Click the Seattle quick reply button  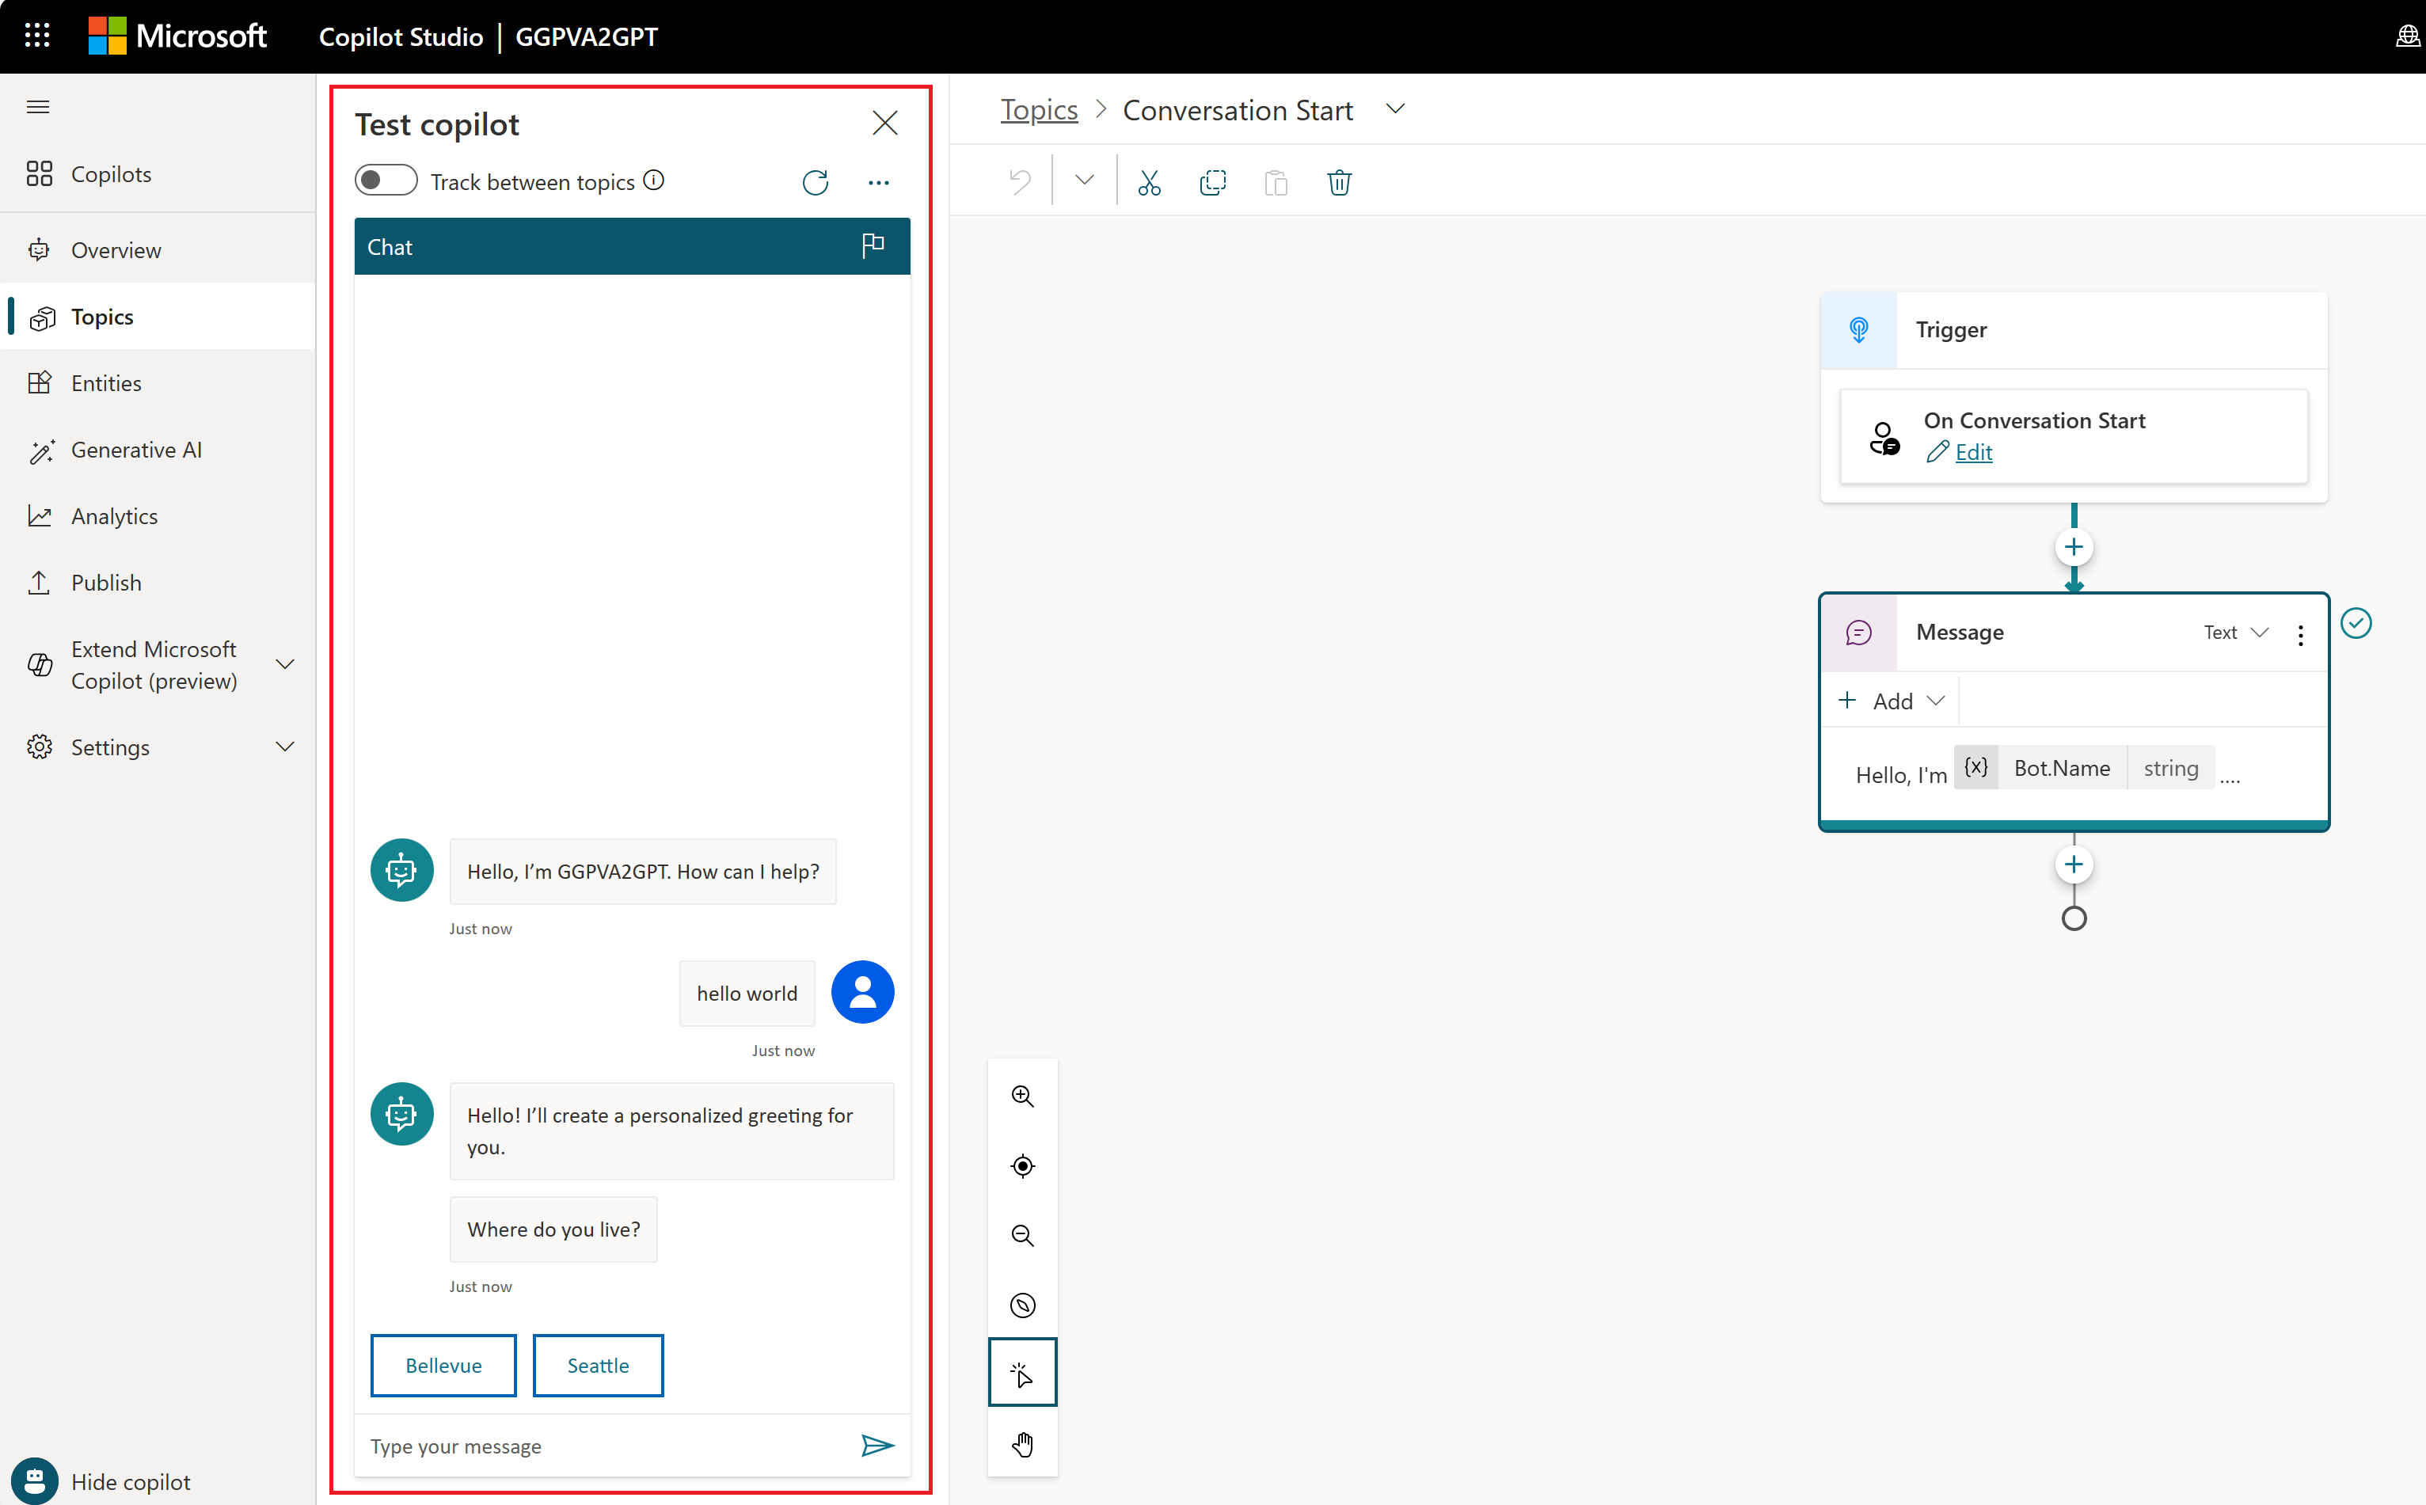(x=599, y=1365)
